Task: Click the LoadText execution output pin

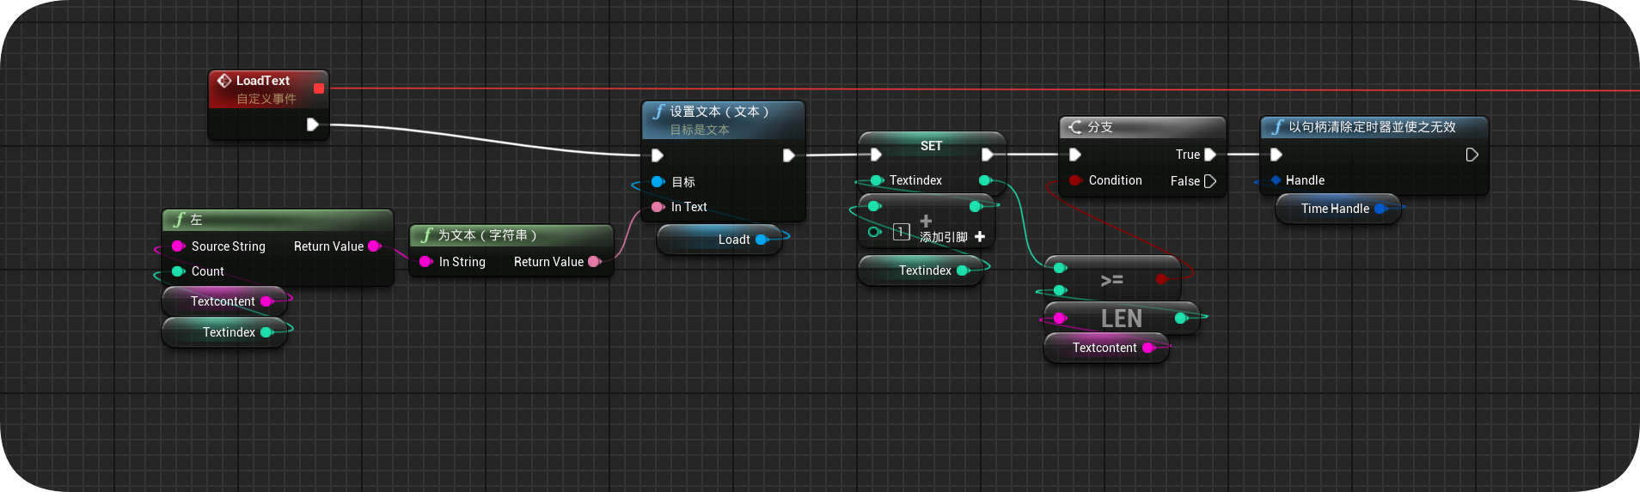Action: click(x=313, y=125)
